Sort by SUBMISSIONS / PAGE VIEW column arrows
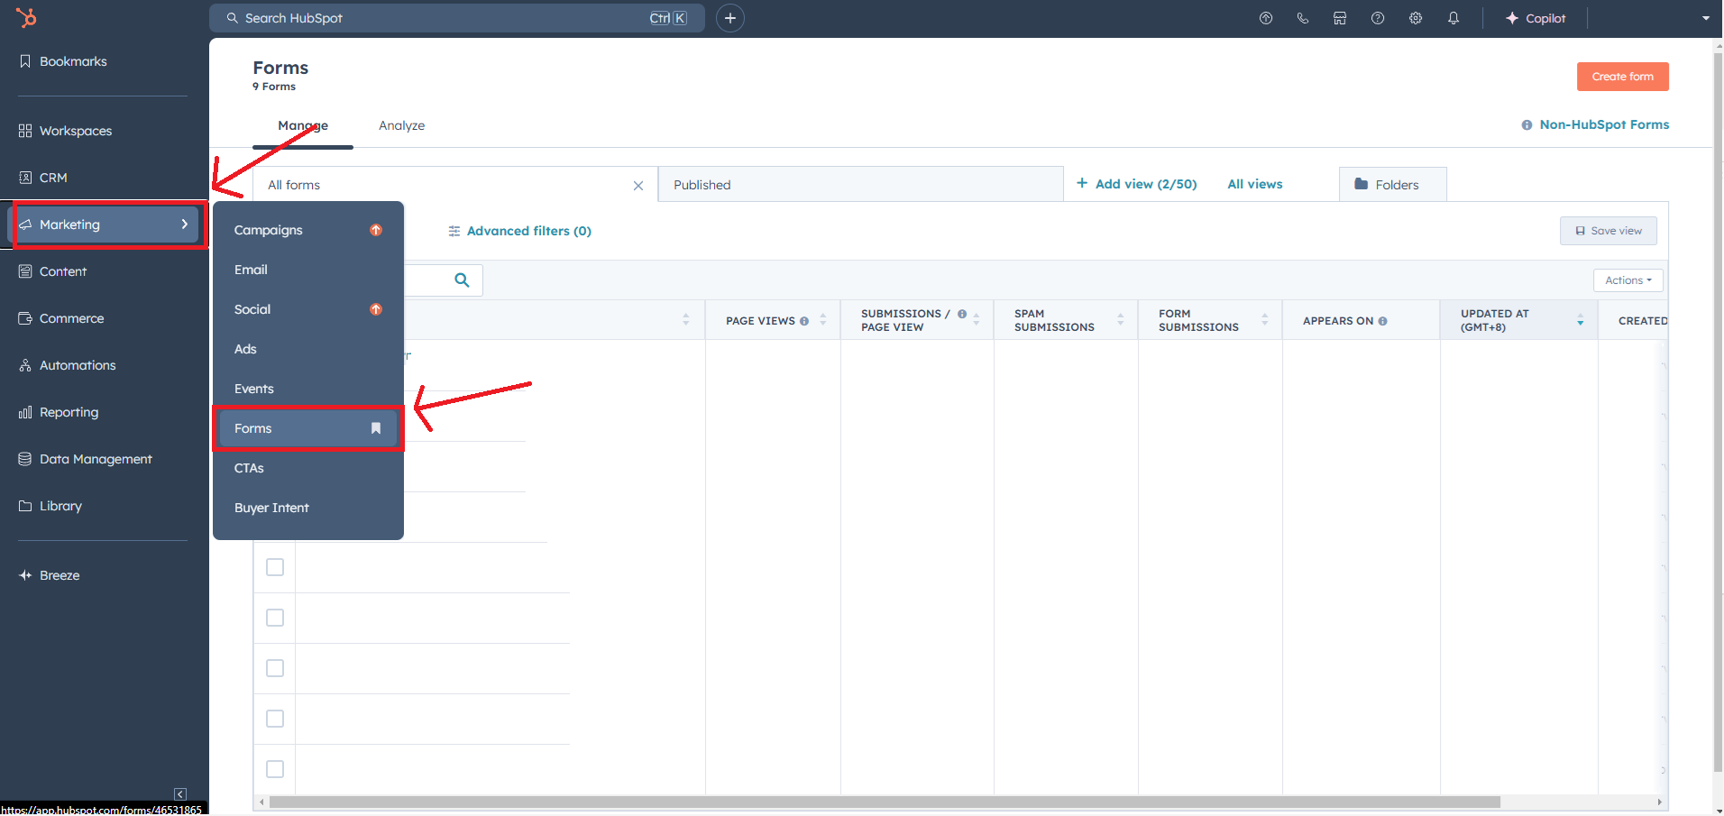 click(977, 320)
